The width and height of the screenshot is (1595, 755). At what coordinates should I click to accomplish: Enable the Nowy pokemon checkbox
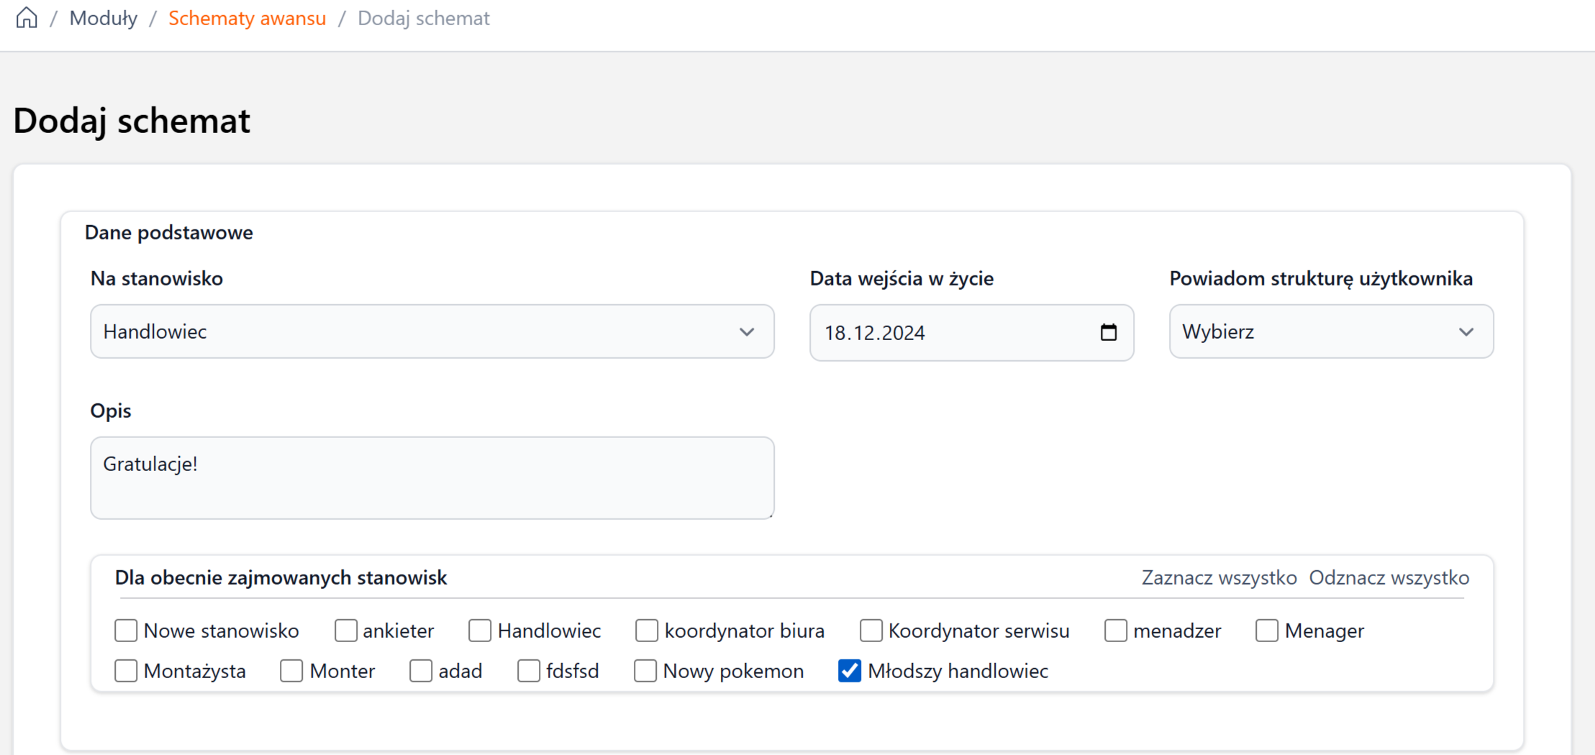click(x=645, y=671)
